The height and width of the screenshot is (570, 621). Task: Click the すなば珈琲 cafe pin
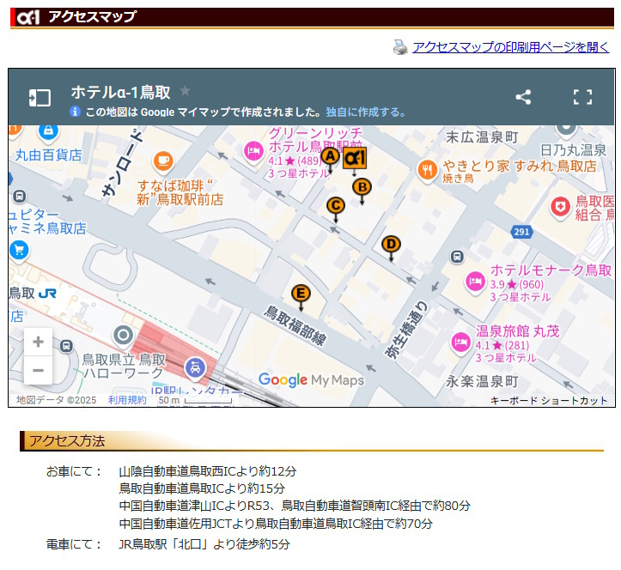[163, 162]
